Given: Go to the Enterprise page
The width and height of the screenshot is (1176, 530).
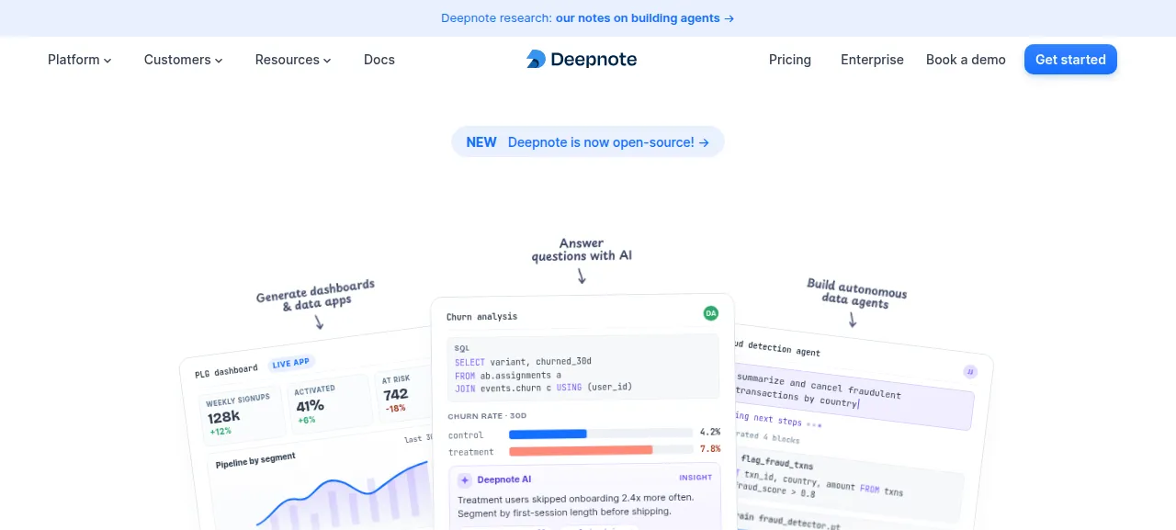Looking at the screenshot, I should pyautogui.click(x=872, y=60).
